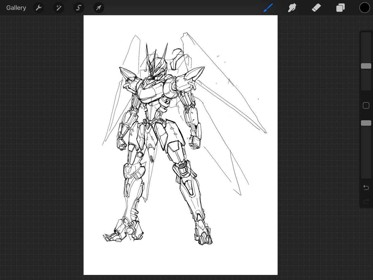Open the Adjustments magic wand menu
The height and width of the screenshot is (280, 373).
tap(58, 8)
